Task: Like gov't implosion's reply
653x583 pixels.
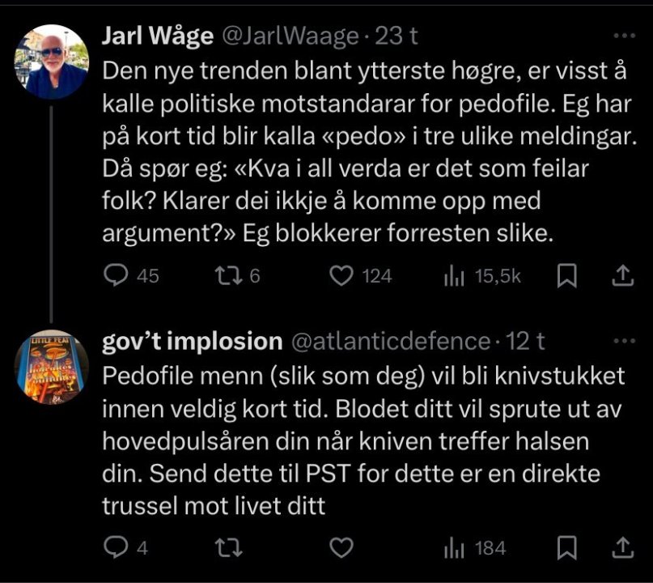Action: (x=342, y=548)
